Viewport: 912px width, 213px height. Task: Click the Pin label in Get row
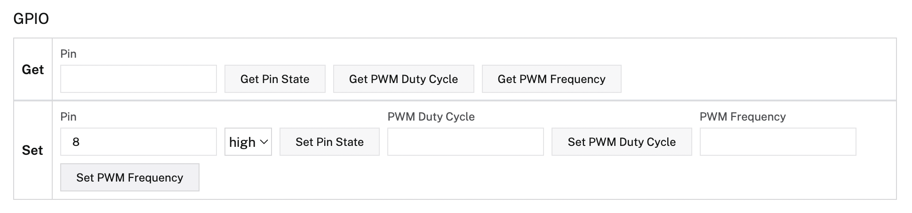68,54
